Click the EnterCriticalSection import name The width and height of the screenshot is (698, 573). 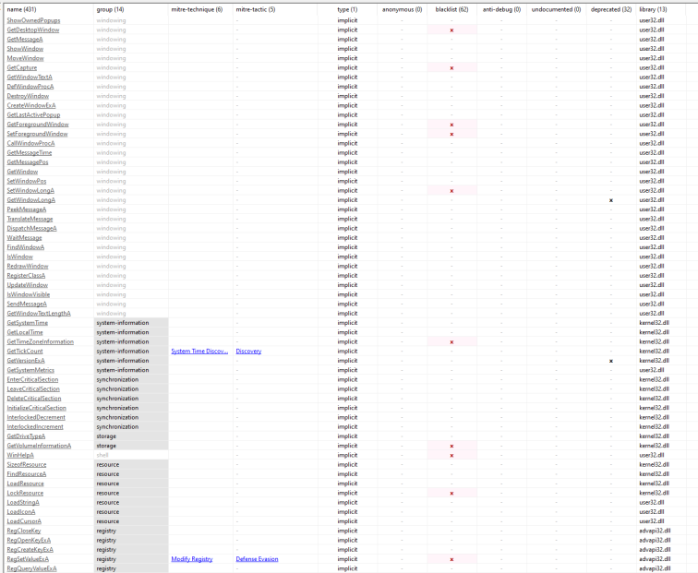click(32, 379)
